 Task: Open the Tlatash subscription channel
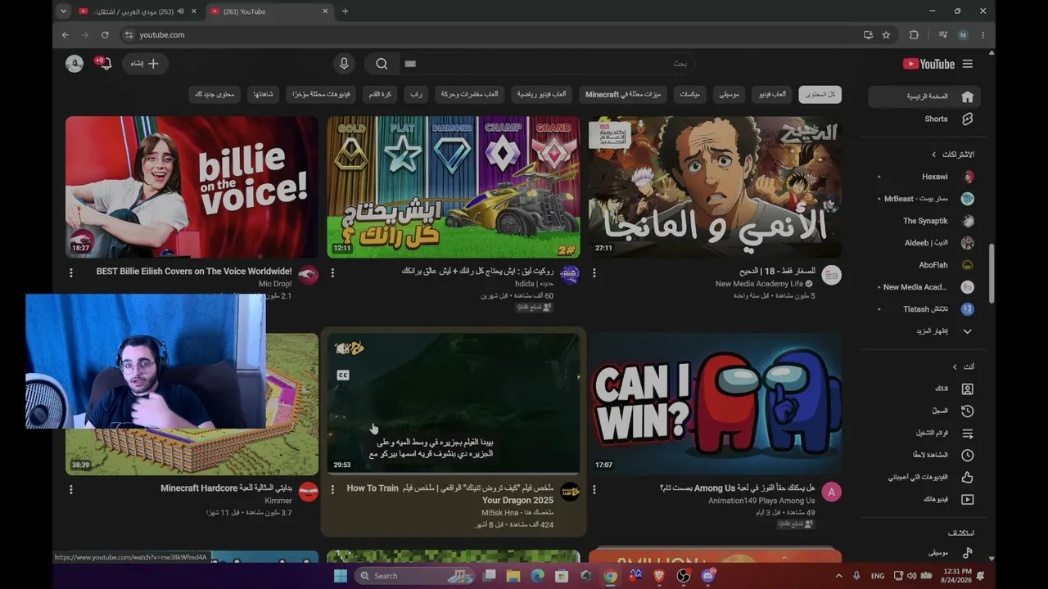tap(925, 309)
